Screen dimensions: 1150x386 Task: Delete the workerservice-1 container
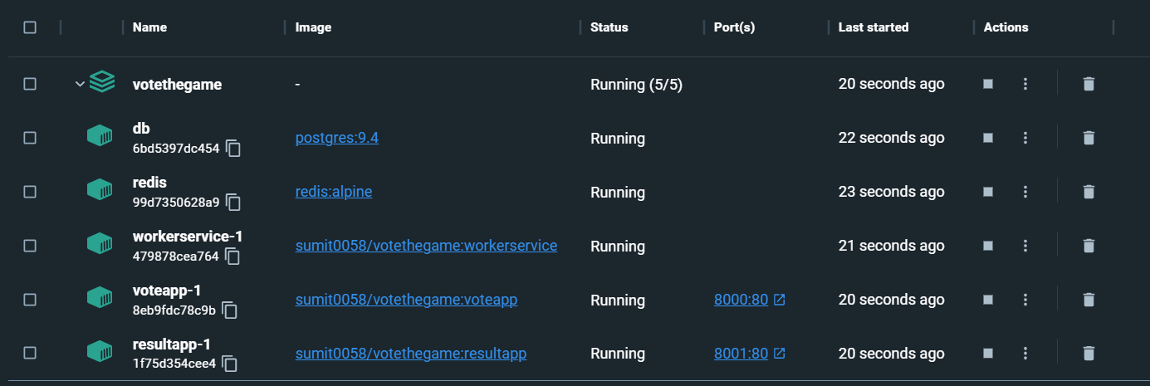tap(1089, 246)
